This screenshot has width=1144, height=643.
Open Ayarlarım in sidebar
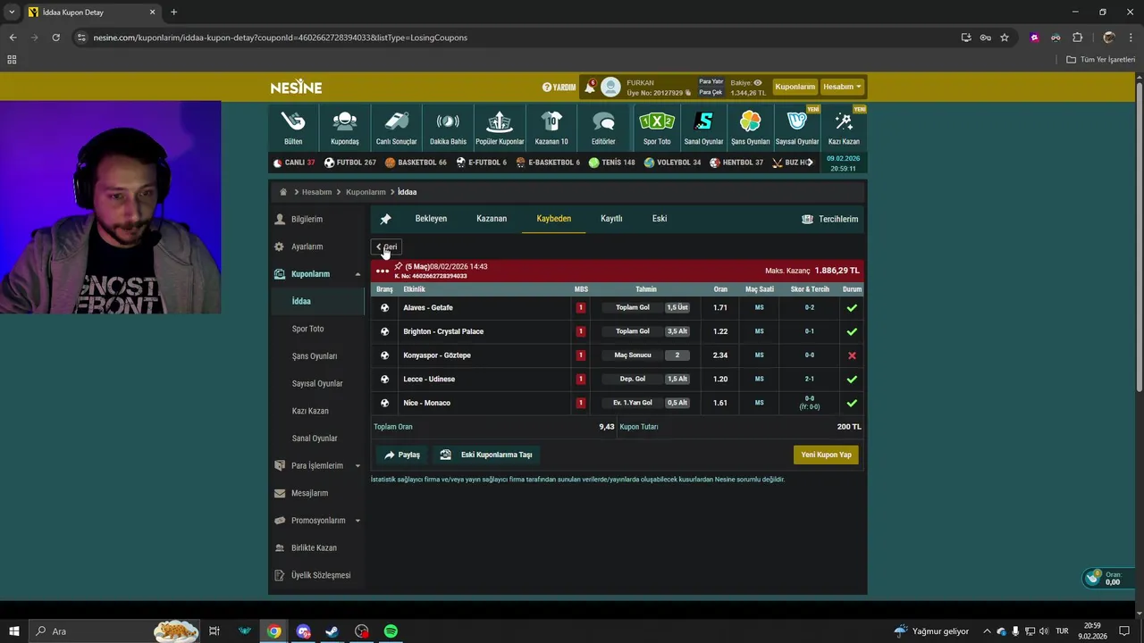tap(307, 246)
